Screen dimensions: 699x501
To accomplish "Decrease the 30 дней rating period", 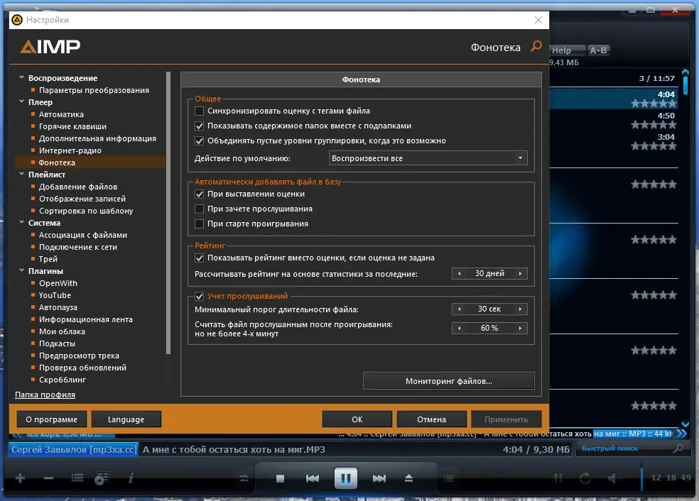I will [x=459, y=273].
